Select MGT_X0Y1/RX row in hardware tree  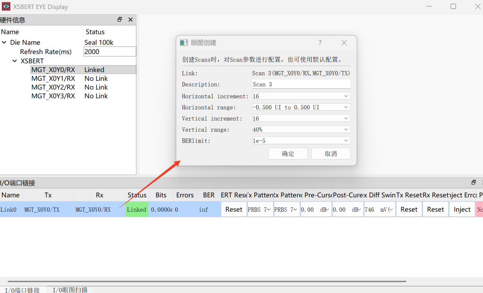point(83,79)
